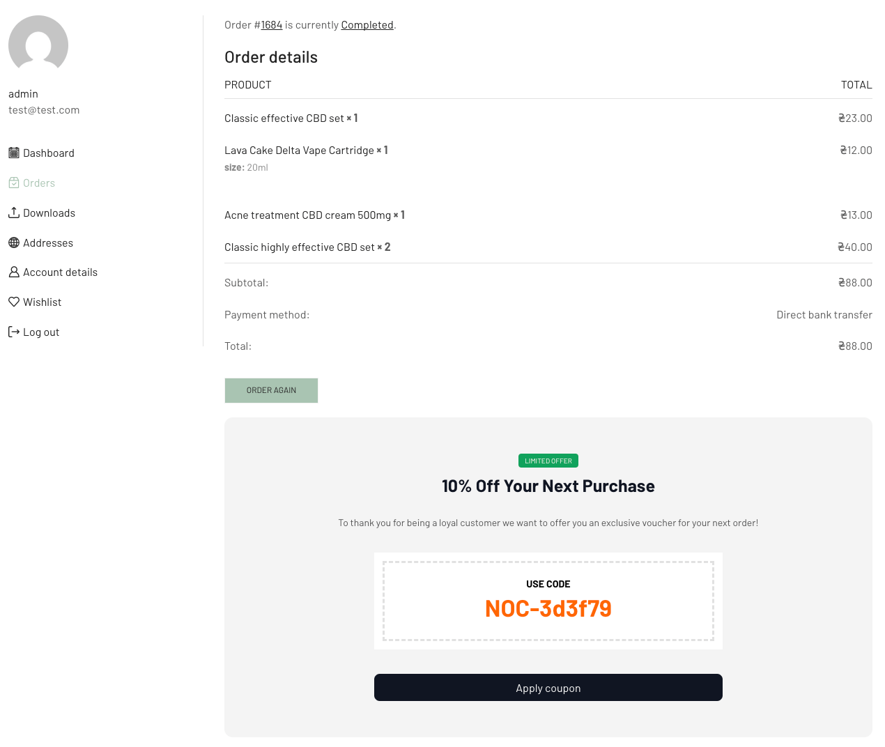Go to Downloads section

pyautogui.click(x=49, y=213)
